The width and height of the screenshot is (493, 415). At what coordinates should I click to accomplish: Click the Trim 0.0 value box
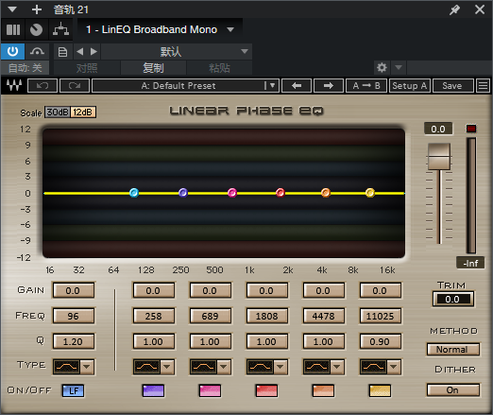coord(452,299)
